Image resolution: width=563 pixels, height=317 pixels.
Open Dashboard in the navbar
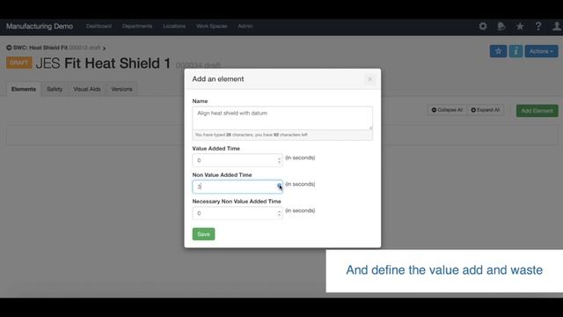coord(99,26)
